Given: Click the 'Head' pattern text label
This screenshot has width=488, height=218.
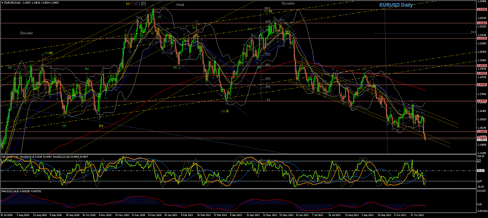Looking at the screenshot, I should (x=180, y=5).
